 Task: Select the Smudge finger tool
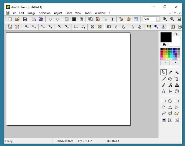coord(170,91)
